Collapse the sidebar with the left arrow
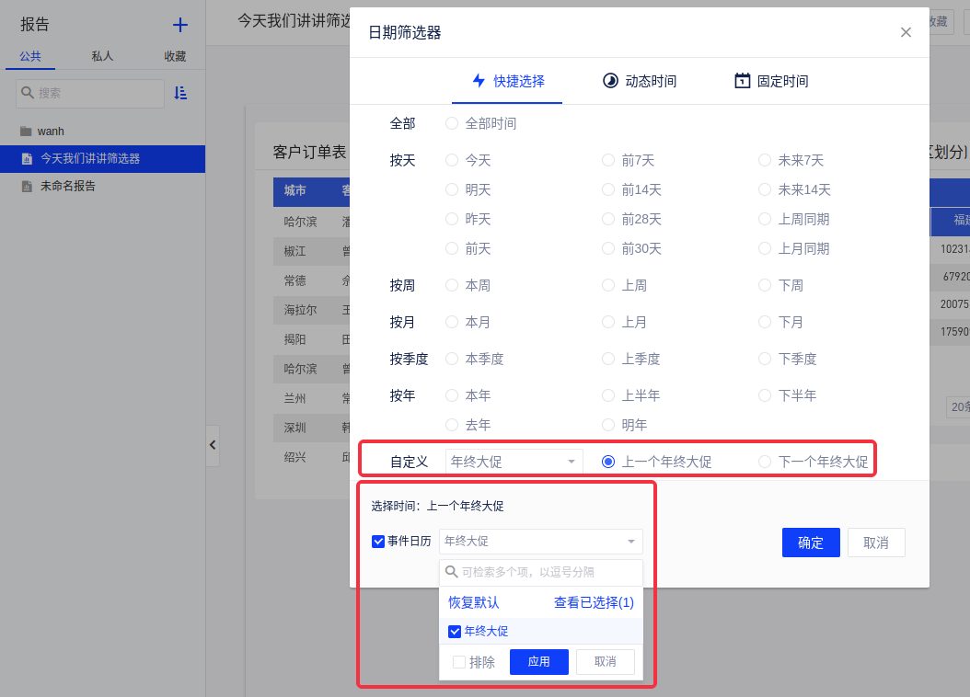This screenshot has height=697, width=970. (213, 445)
